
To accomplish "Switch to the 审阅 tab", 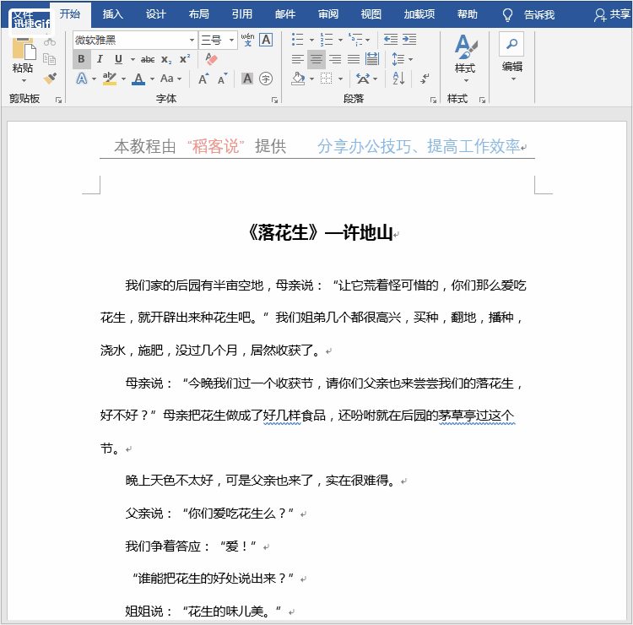I will (328, 14).
